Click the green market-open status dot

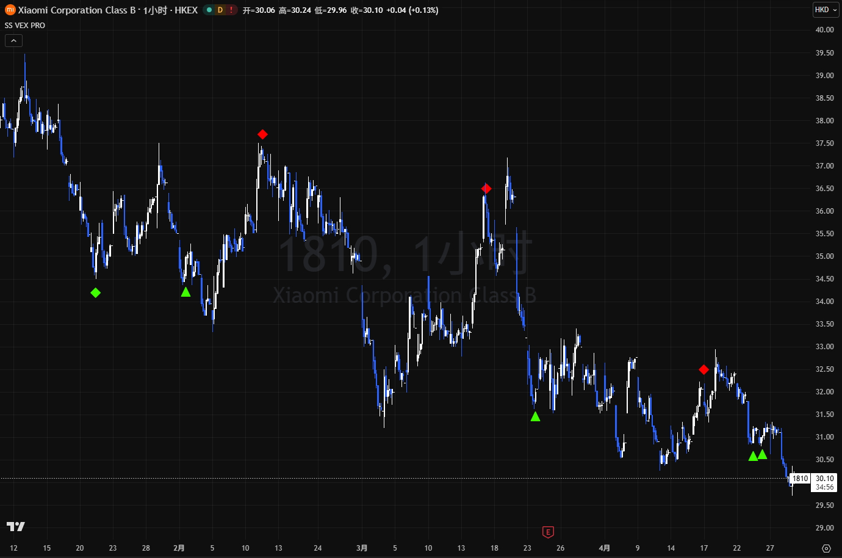pos(209,10)
